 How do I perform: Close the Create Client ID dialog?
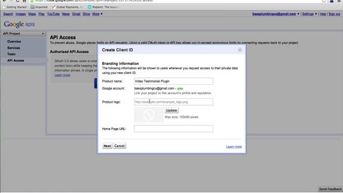pyautogui.click(x=240, y=50)
